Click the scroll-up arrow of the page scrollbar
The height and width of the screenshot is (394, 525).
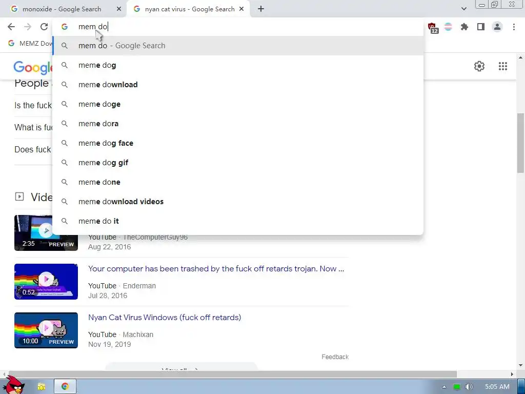click(x=520, y=57)
